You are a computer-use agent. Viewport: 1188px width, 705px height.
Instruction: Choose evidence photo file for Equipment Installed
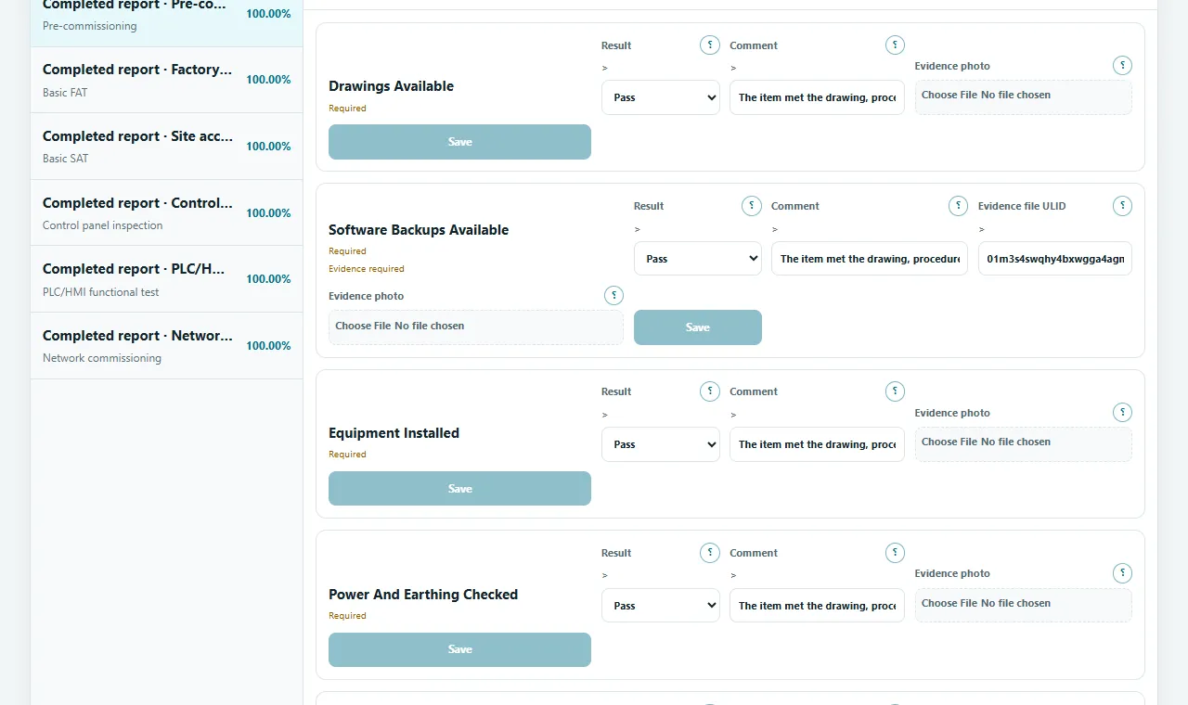(x=1023, y=443)
